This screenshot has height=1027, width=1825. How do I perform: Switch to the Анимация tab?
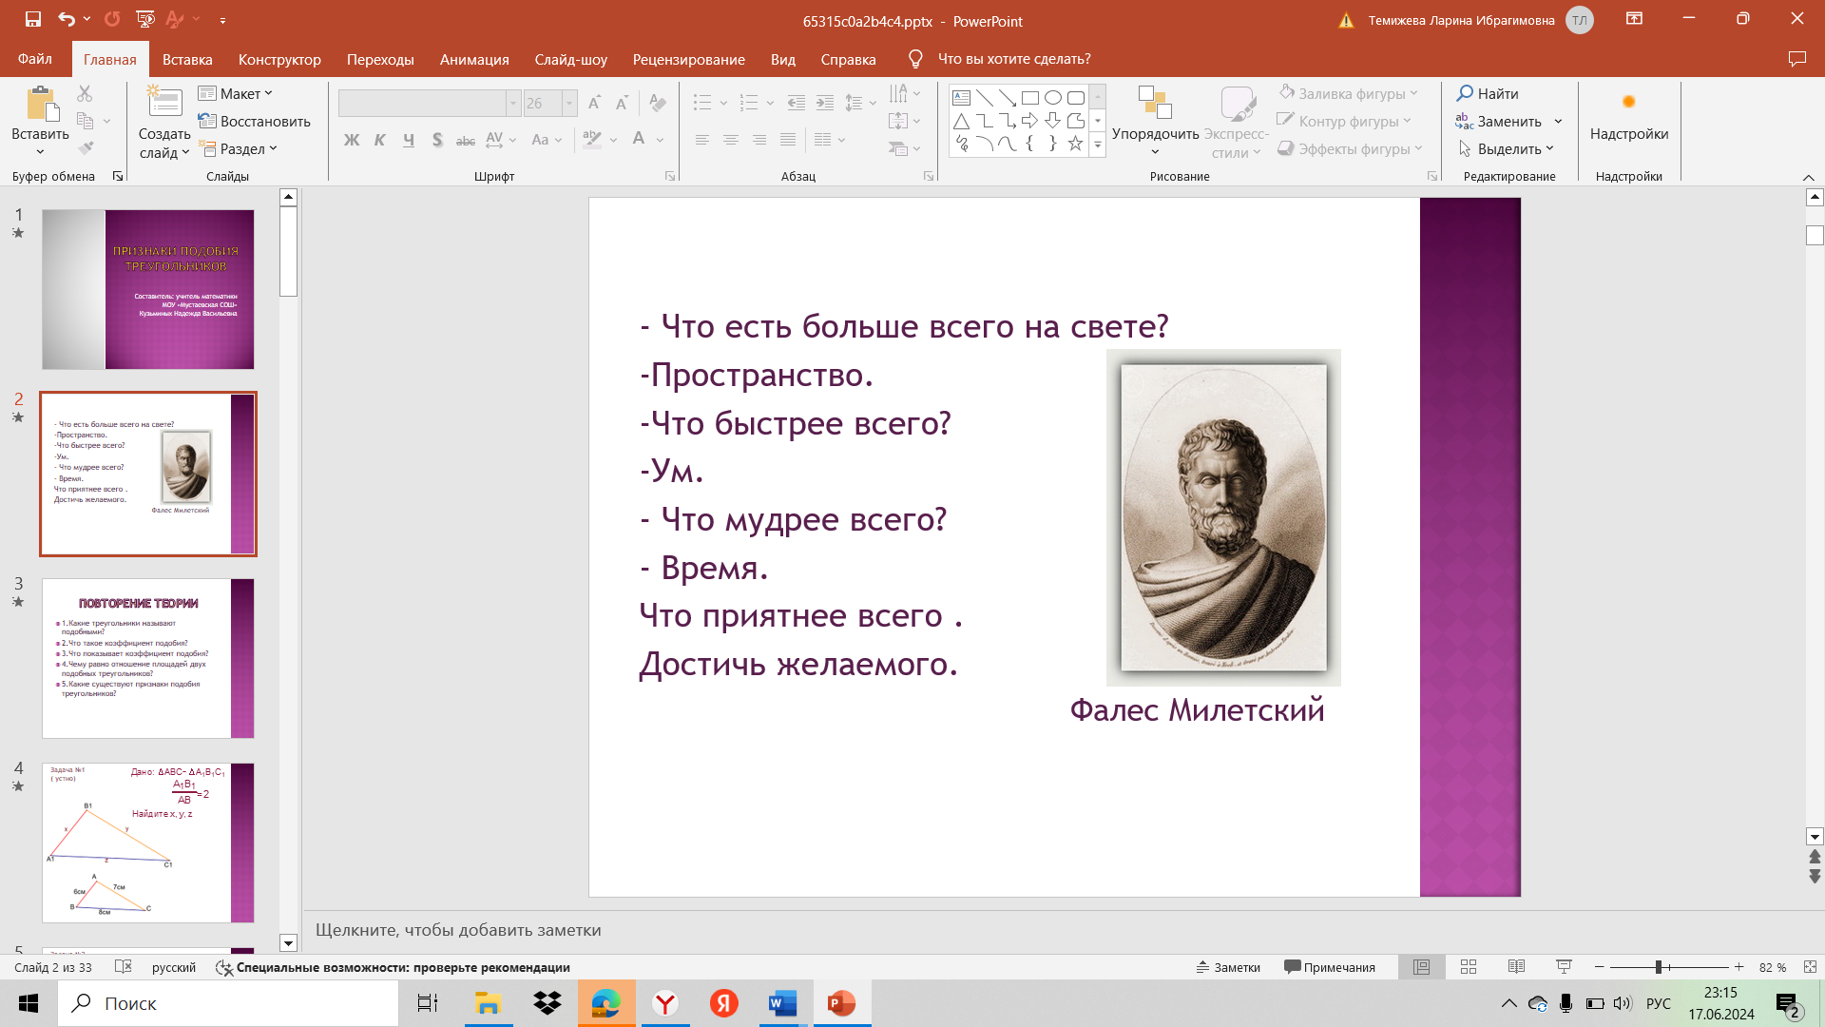(x=474, y=59)
